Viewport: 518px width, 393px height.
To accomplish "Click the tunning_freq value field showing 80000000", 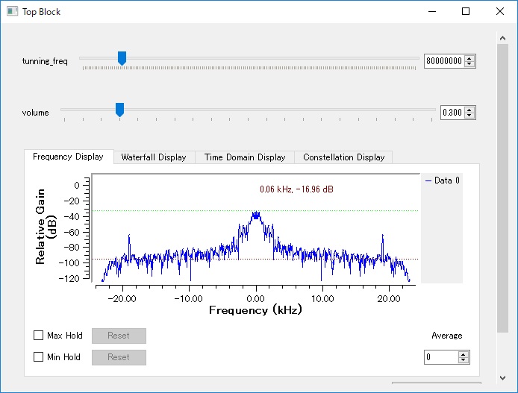I will 443,61.
